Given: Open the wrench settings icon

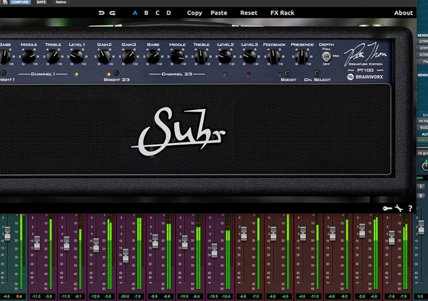Looking at the screenshot, I should point(399,208).
